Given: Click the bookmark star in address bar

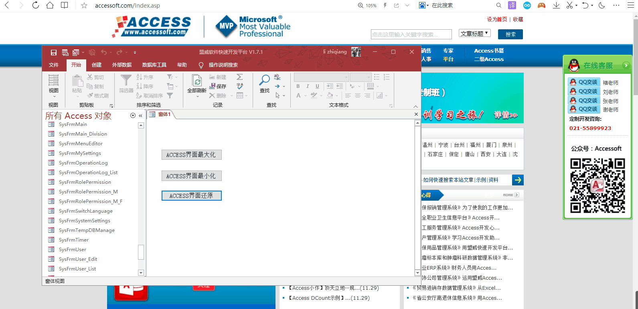Looking at the screenshot, I should point(84,6).
